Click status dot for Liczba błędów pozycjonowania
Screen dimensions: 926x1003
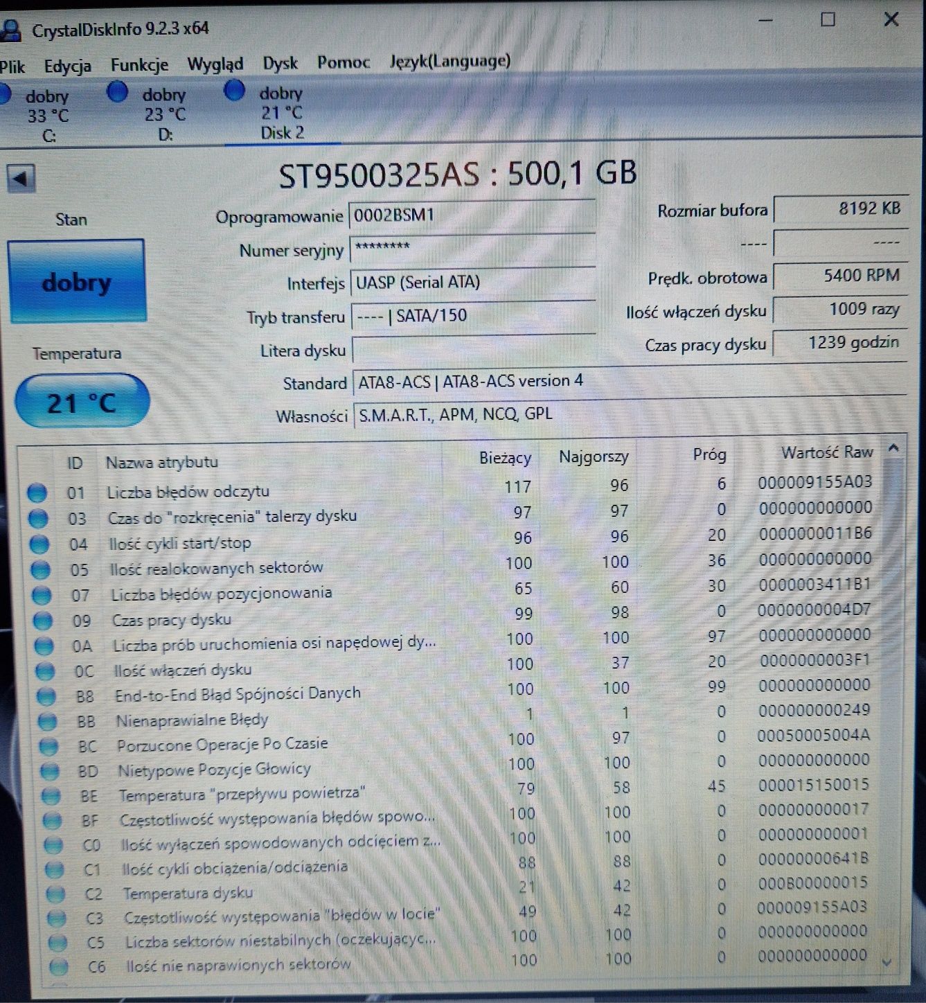coord(42,594)
